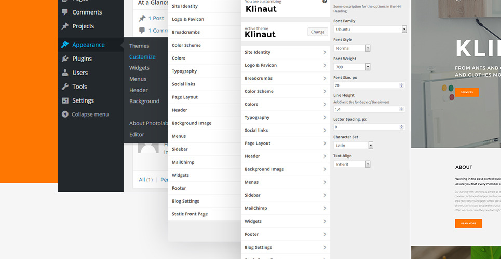Click the Font Size stepper arrows
The height and width of the screenshot is (259, 501).
[x=401, y=85]
